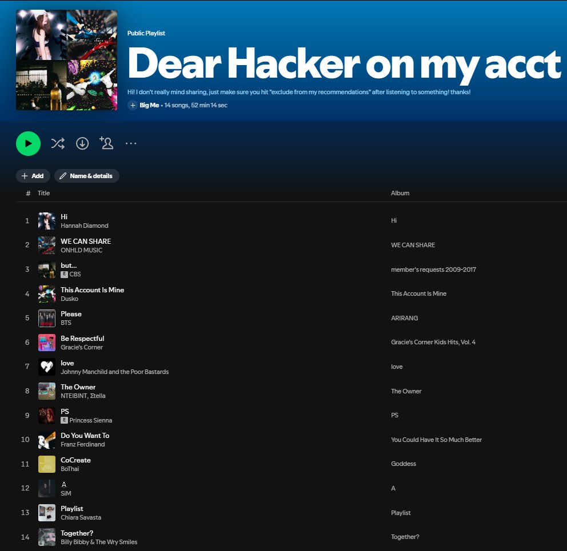Open the Goddess album
The height and width of the screenshot is (551, 567).
tap(404, 464)
